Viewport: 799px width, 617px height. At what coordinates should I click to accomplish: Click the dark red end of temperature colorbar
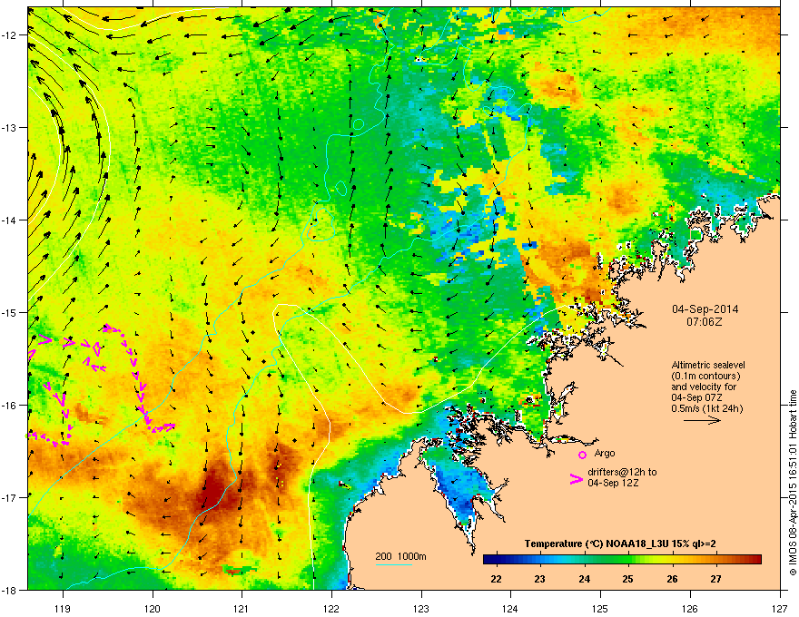[755, 560]
